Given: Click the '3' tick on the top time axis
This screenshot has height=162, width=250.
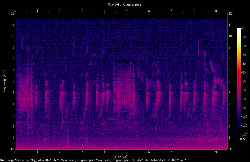Looking at the screenshot, I should click(82, 11).
